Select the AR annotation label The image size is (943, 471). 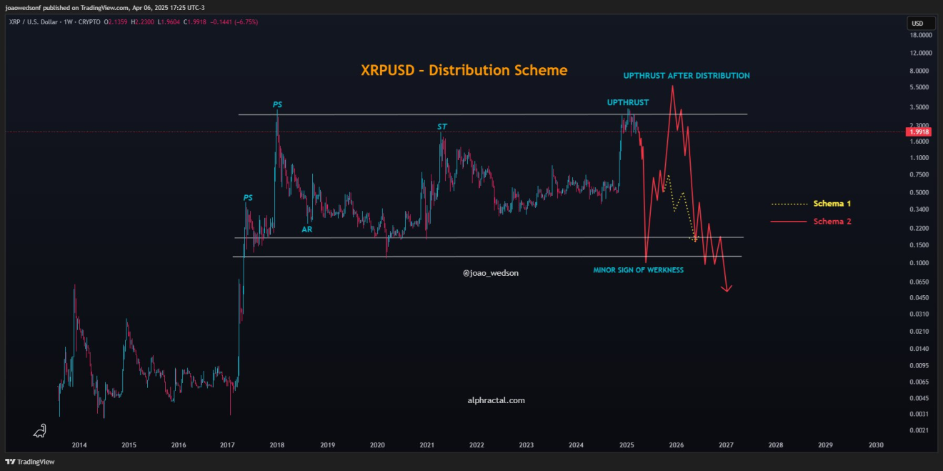click(x=306, y=229)
